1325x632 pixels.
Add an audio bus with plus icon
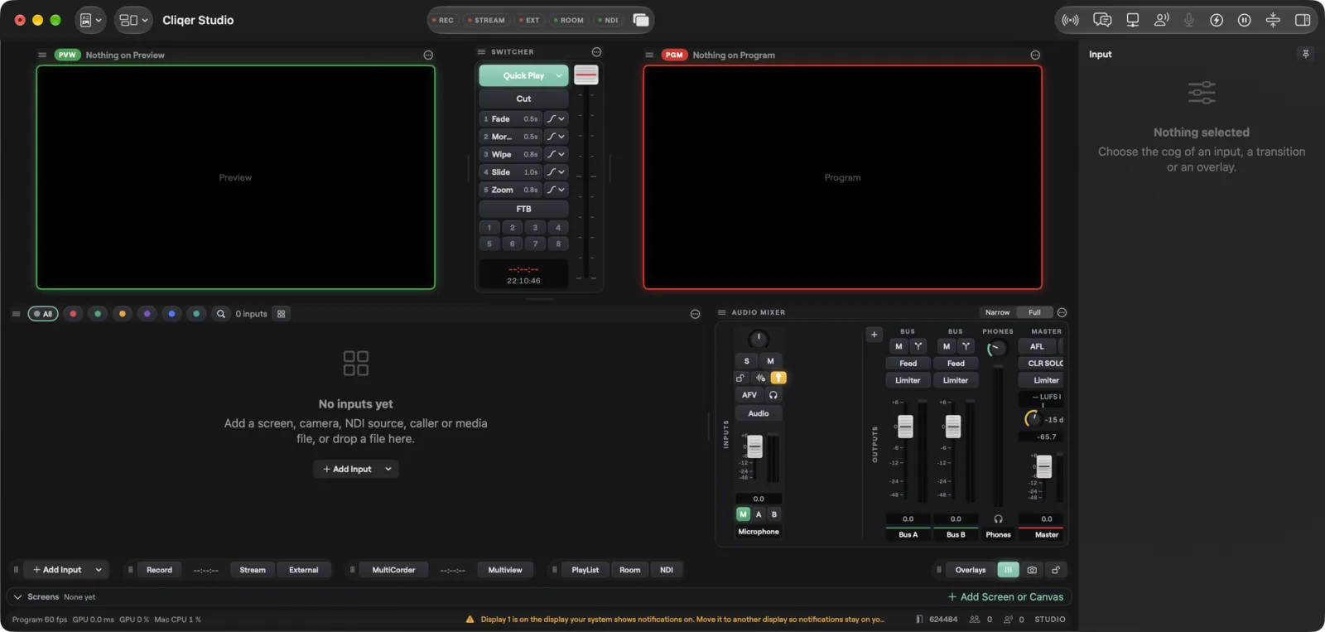point(874,335)
